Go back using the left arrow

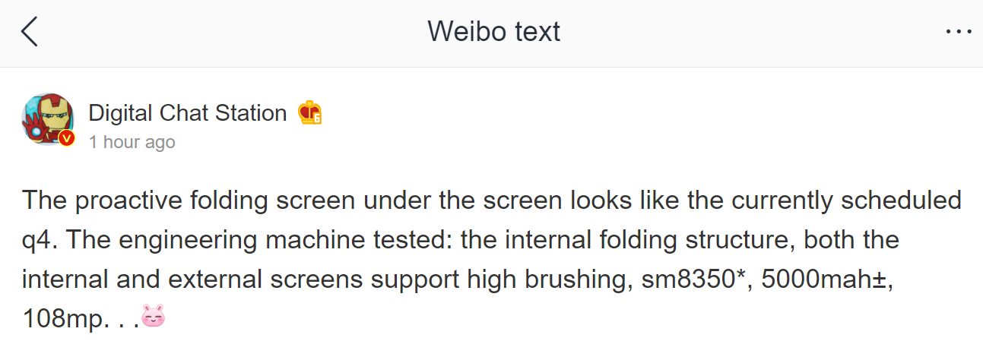30,32
